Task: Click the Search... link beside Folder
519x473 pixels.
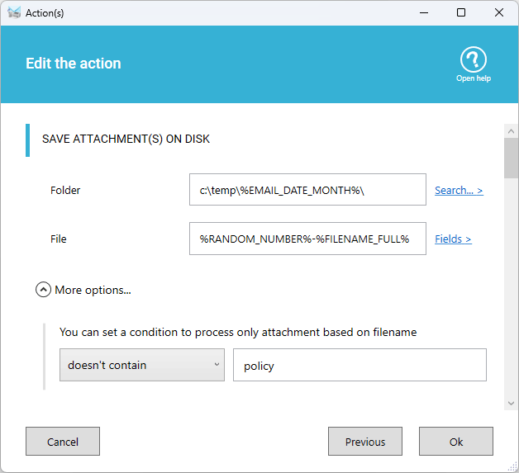Action: 459,190
